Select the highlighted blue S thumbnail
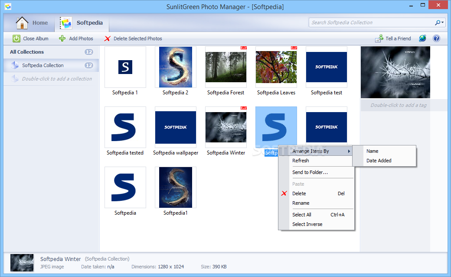Screen dimensions: 451x277 pos(276,127)
